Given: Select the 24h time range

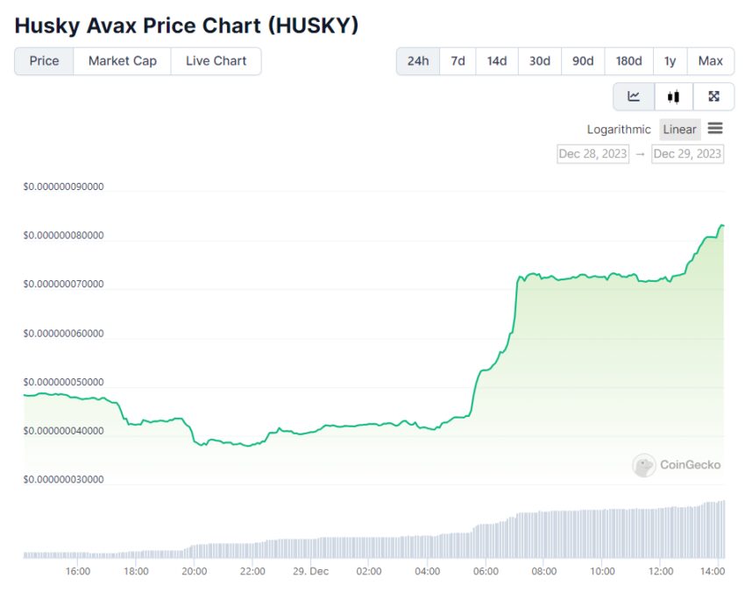Looking at the screenshot, I should pos(418,61).
